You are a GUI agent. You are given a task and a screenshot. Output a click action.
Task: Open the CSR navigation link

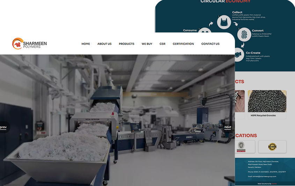coord(162,44)
